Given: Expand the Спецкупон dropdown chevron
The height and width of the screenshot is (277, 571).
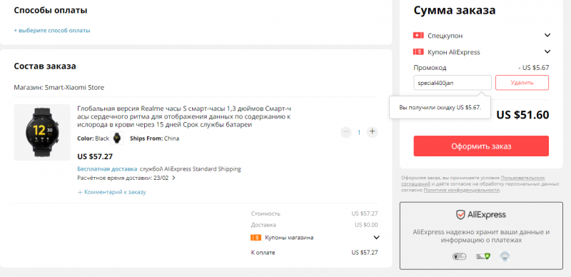Looking at the screenshot, I should pyautogui.click(x=547, y=36).
